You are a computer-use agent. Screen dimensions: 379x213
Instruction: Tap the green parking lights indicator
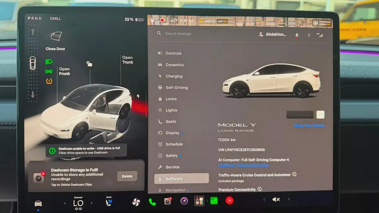(x=49, y=71)
